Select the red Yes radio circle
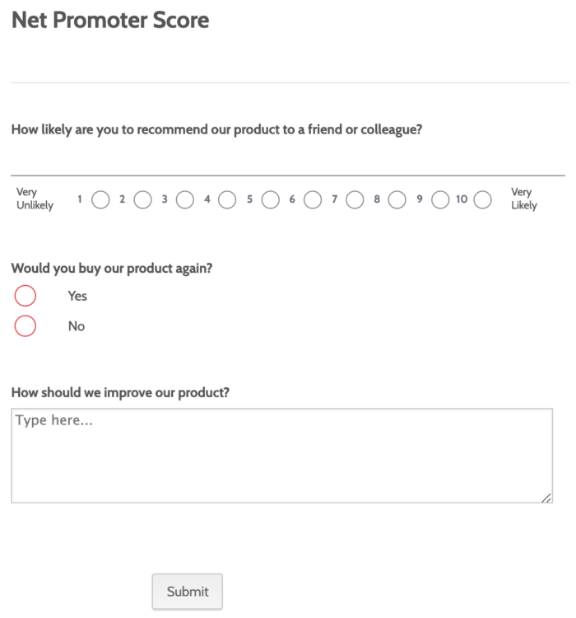The height and width of the screenshot is (618, 576). tap(26, 296)
